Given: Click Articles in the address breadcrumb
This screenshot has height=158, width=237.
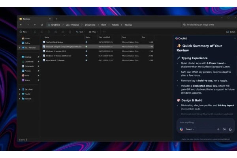Looking at the screenshot, I should (x=115, y=25).
